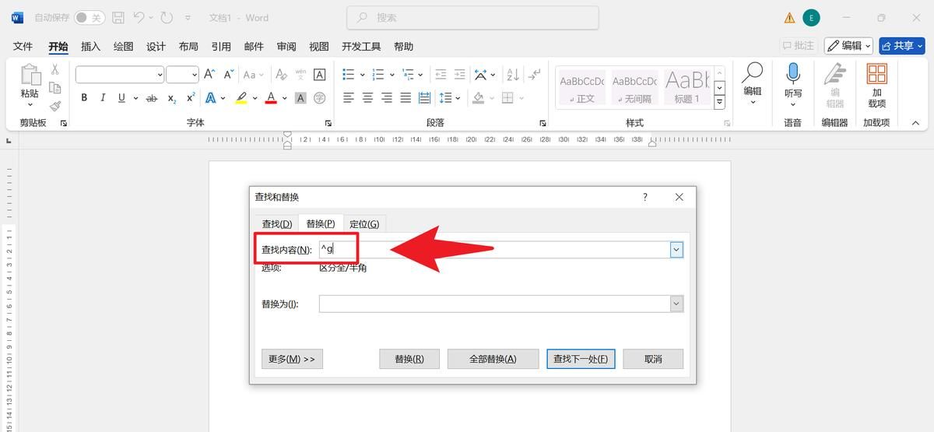Open the File menu tab
Screen dimensions: 934x432
click(x=23, y=47)
